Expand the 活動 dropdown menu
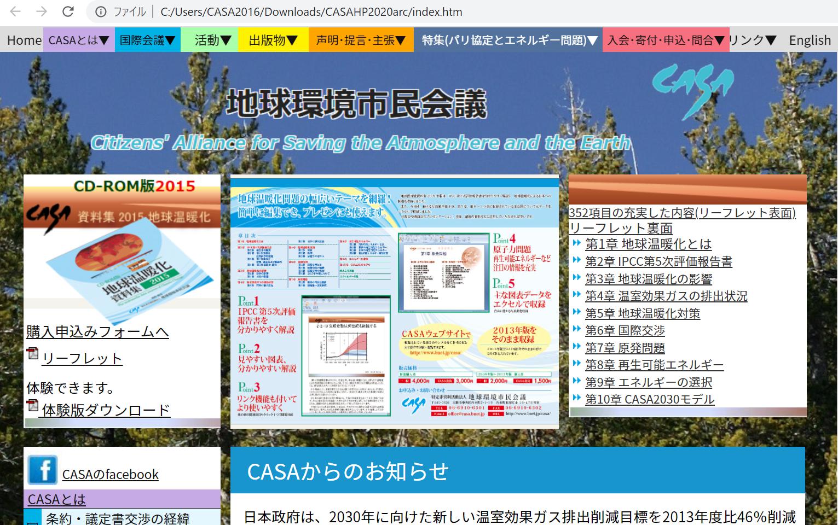 (x=209, y=40)
